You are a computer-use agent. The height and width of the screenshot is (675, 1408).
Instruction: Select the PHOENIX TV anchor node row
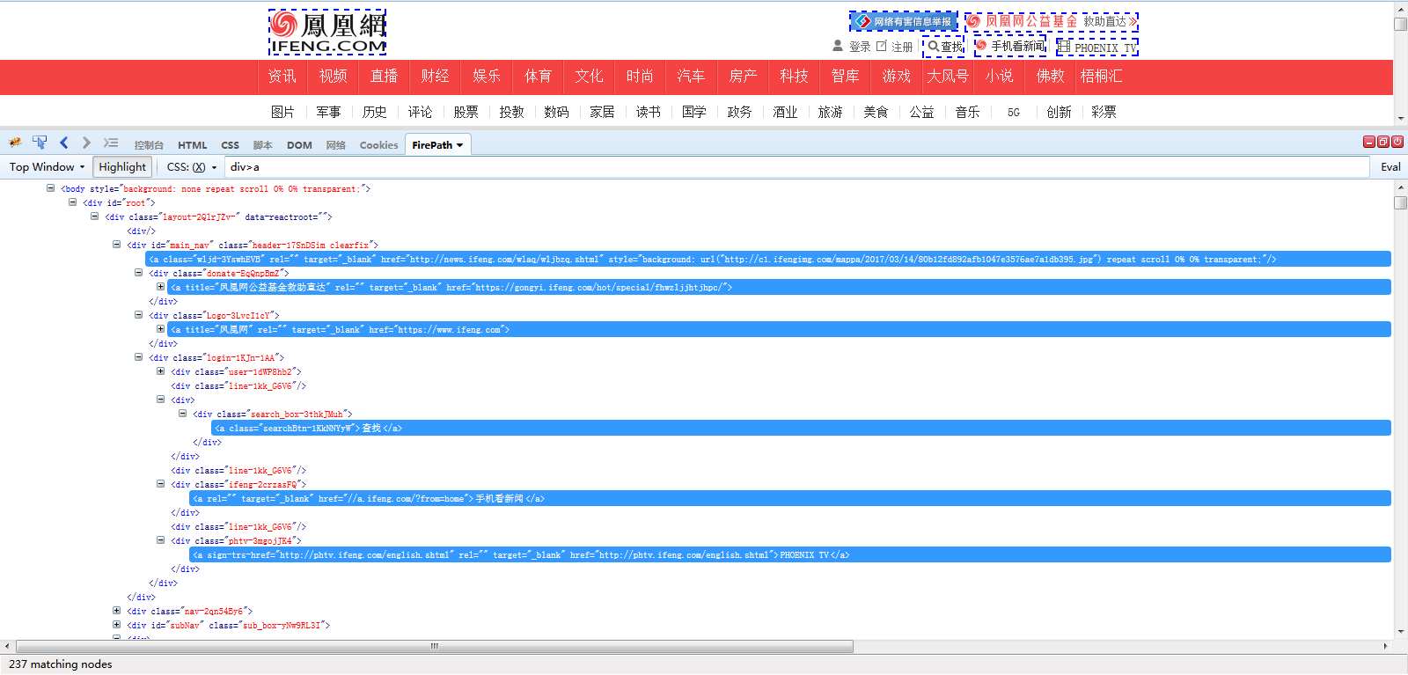790,554
